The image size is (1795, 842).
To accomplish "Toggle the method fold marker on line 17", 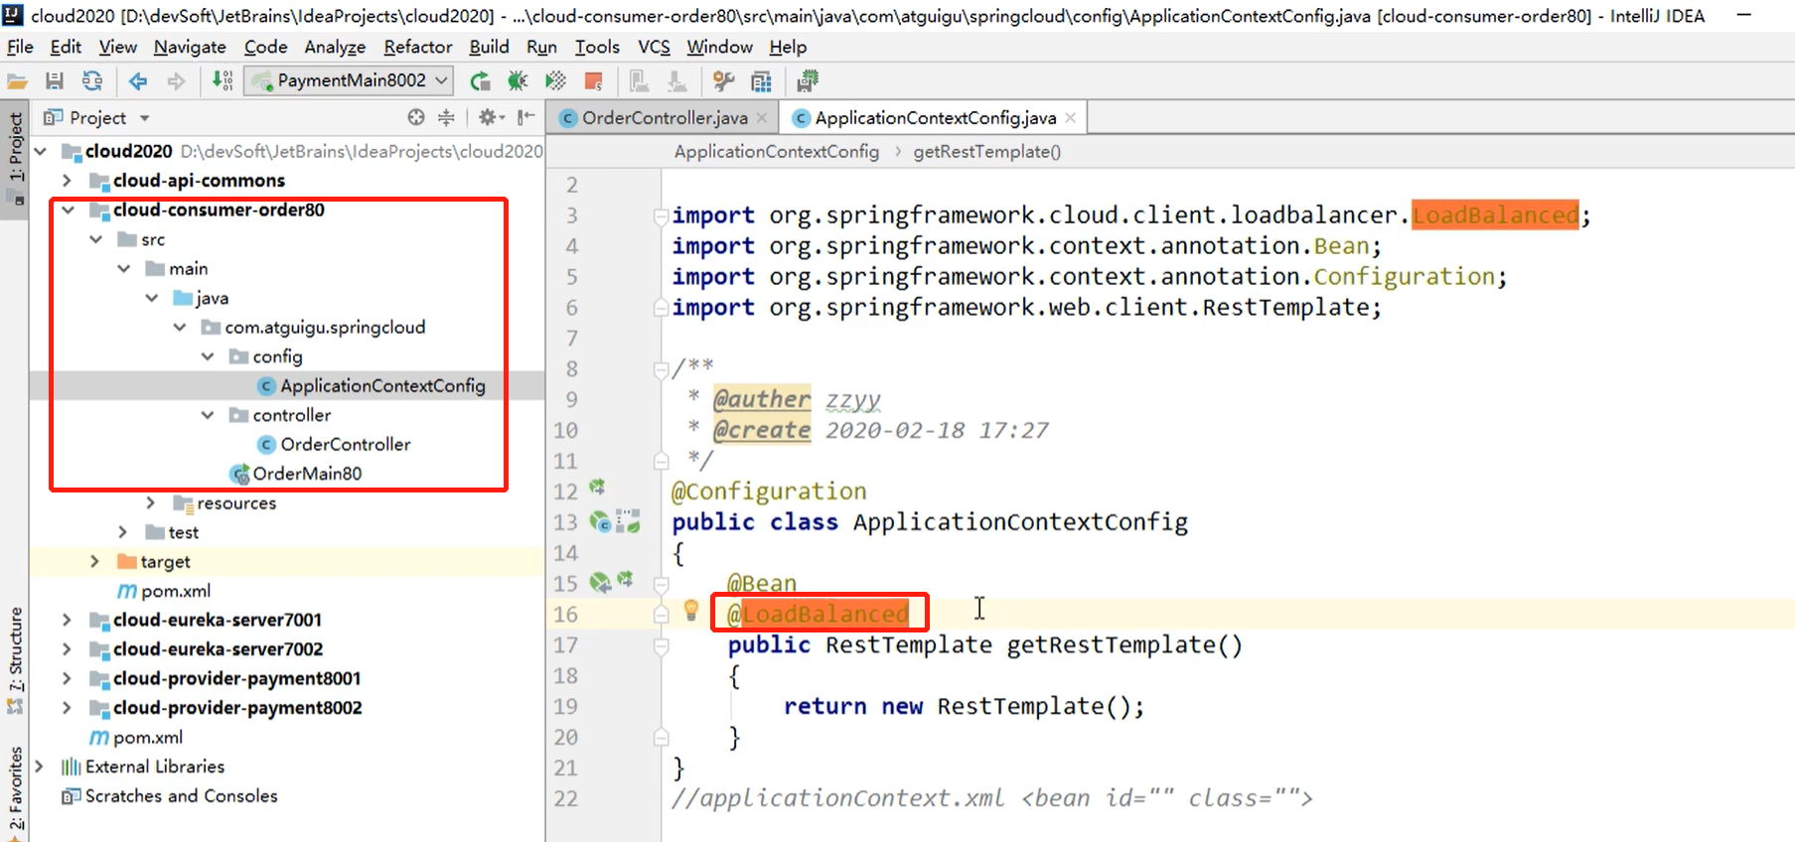I will click(x=661, y=645).
